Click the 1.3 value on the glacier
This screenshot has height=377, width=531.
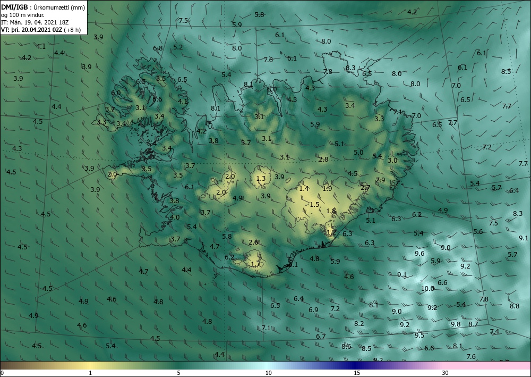pos(261,179)
